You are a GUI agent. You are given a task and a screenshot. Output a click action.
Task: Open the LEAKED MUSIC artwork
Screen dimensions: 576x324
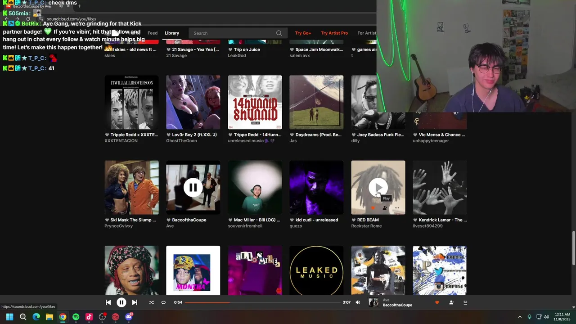click(316, 270)
